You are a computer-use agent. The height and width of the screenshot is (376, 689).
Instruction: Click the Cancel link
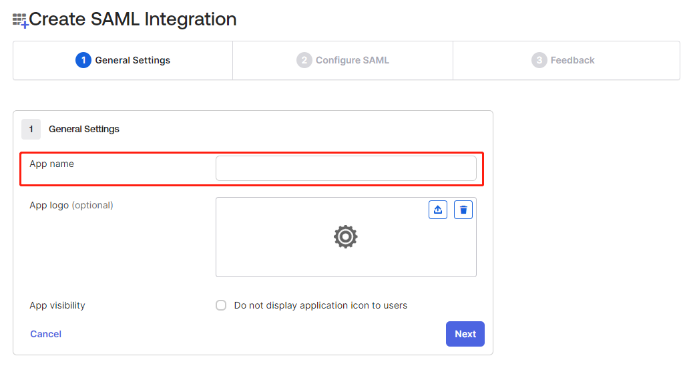45,334
